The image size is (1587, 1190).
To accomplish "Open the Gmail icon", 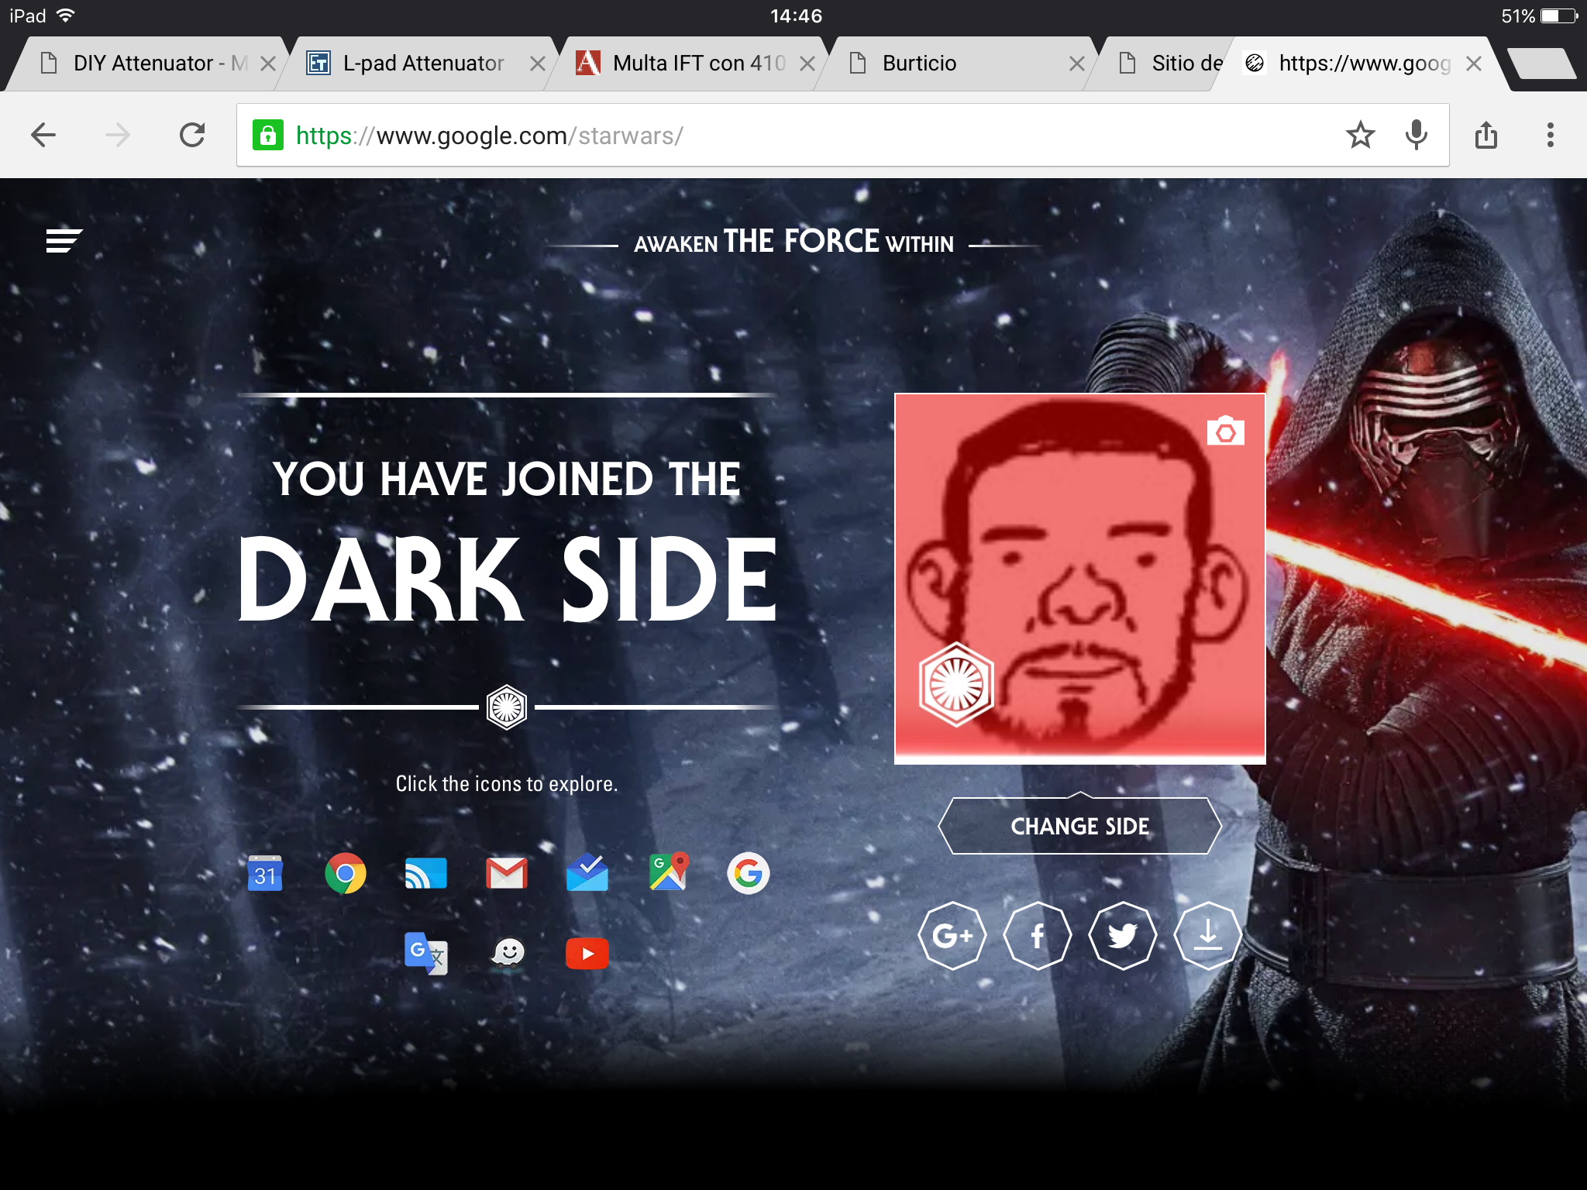I will (x=507, y=874).
